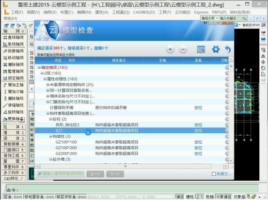Toggle ignore mark on 计算规则矛盾 row
This screenshot has height=200, width=268.
(227, 108)
